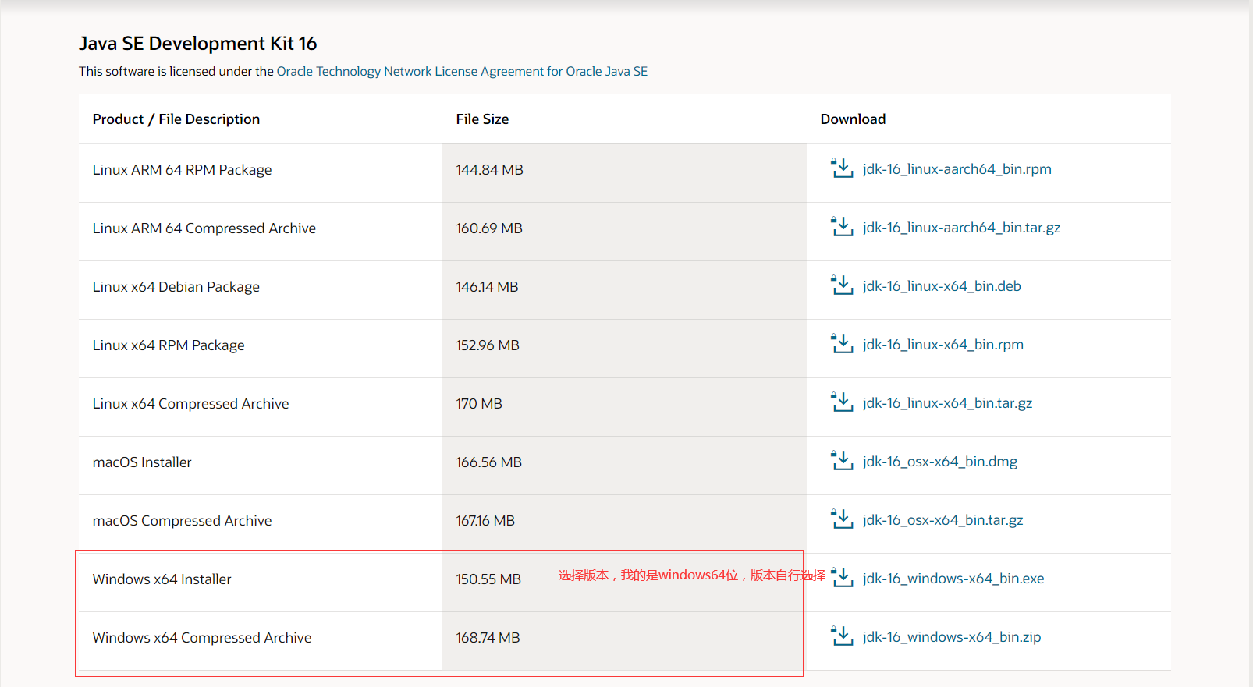Click the 167.16 MB file size cell
Viewport: 1253px width, 687px height.
624,524
